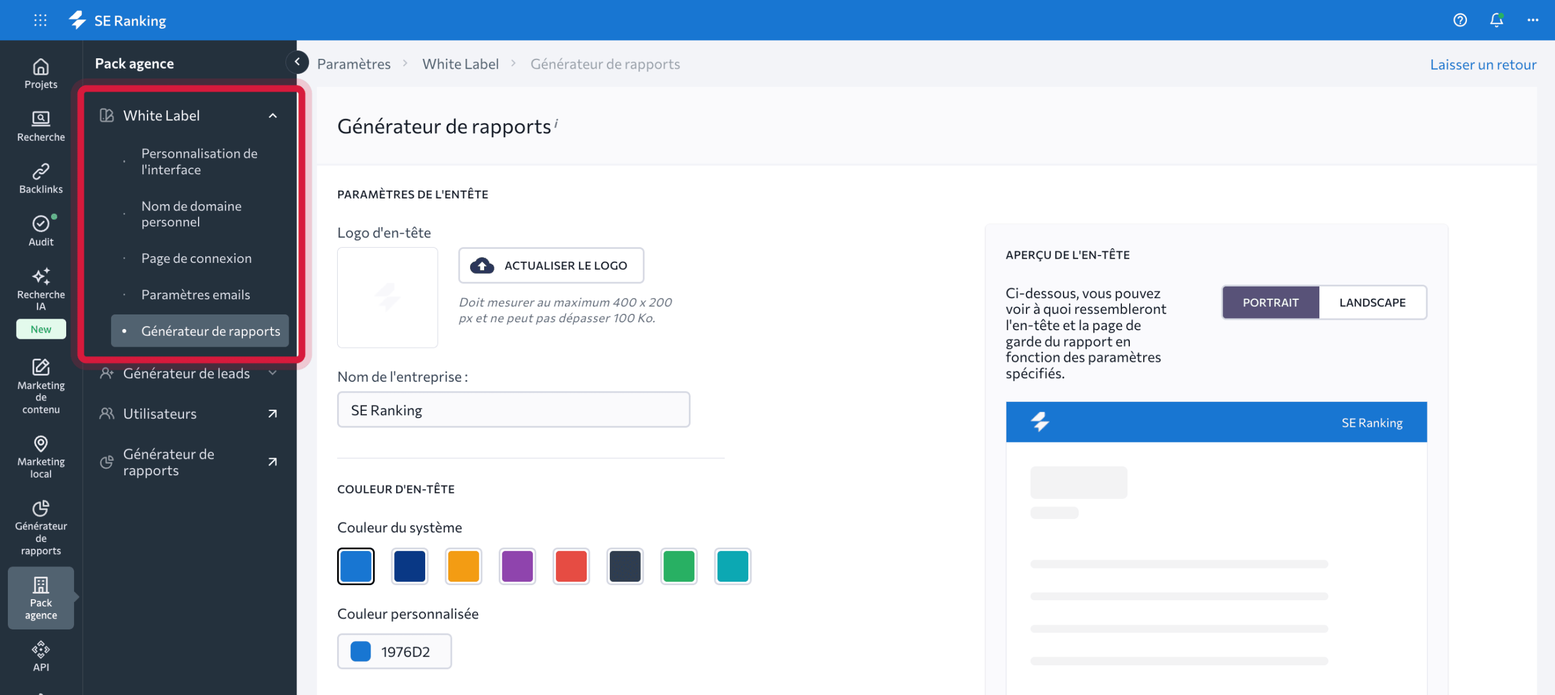Go to Paramètres breadcrumb
1555x695 pixels.
[x=354, y=64]
